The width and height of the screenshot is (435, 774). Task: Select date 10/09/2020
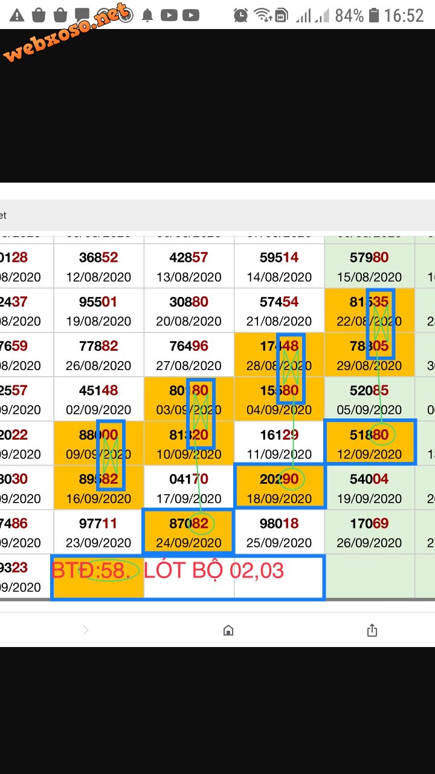[188, 454]
